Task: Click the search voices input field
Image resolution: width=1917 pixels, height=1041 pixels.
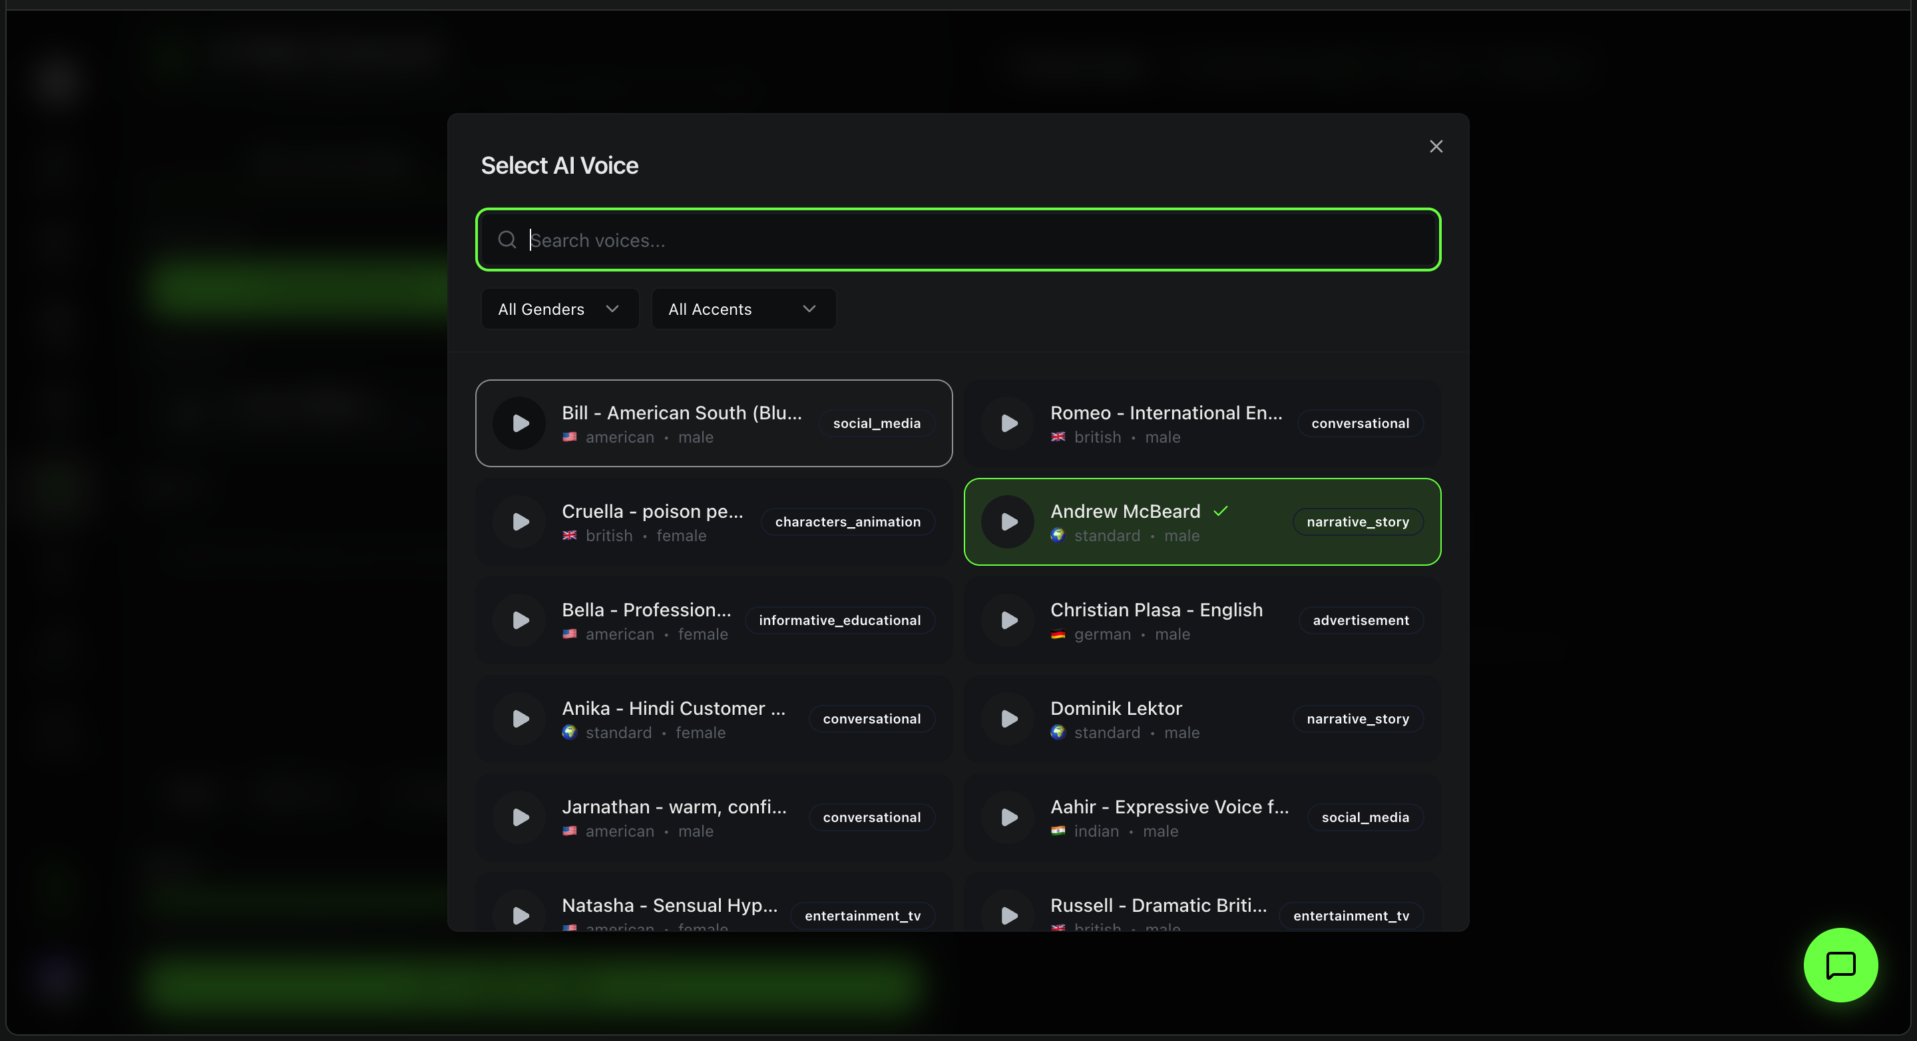Action: pos(958,240)
